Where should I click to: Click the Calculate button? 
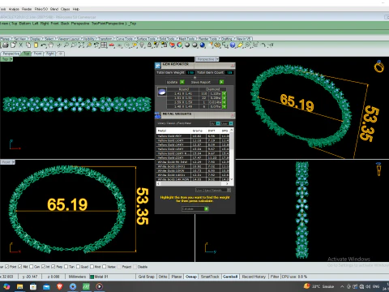(194, 208)
